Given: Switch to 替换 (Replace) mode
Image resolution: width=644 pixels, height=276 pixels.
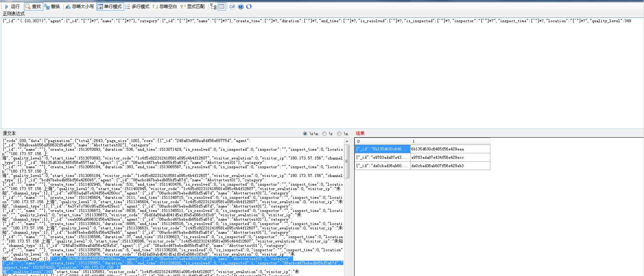Looking at the screenshot, I should (x=52, y=7).
